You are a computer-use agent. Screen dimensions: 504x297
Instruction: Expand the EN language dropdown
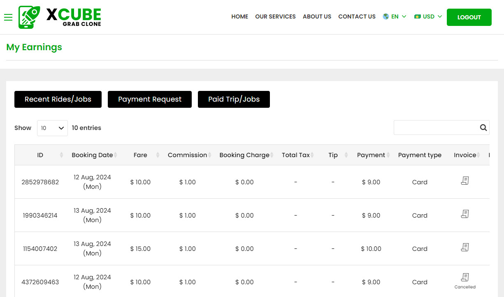point(395,17)
